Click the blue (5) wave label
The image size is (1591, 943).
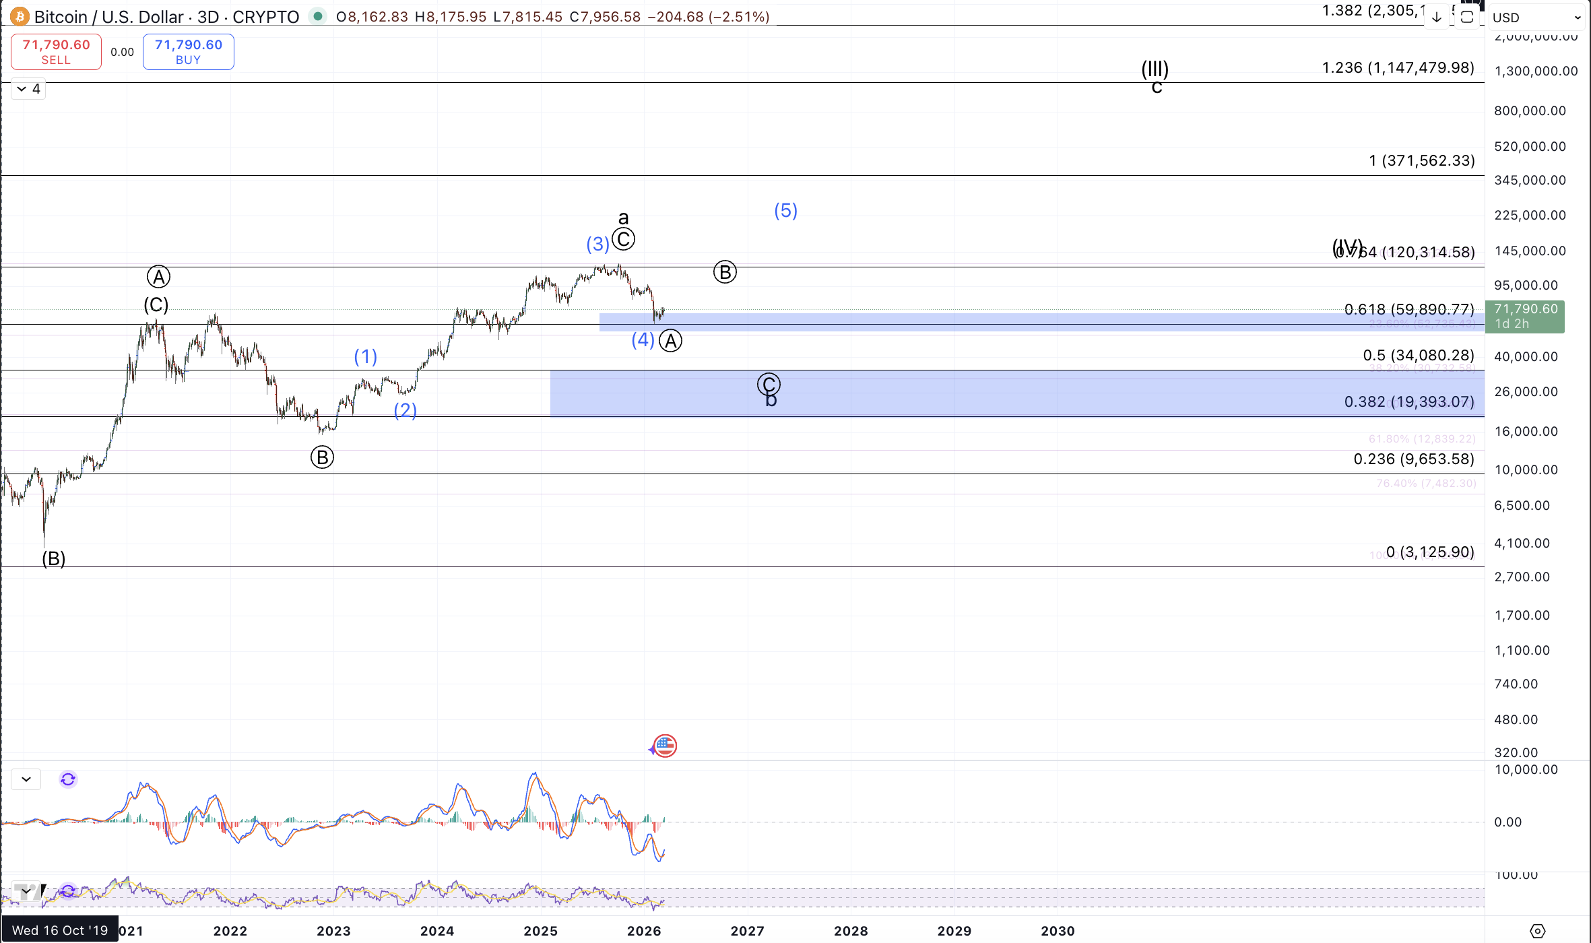click(x=785, y=211)
